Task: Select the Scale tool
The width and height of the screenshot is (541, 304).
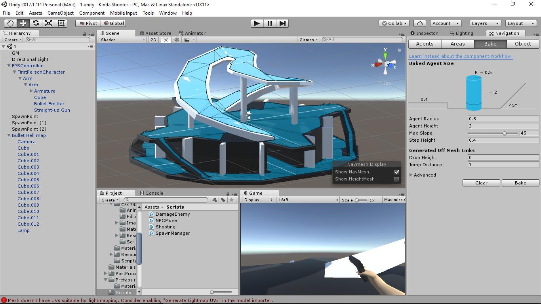Action: [48, 23]
